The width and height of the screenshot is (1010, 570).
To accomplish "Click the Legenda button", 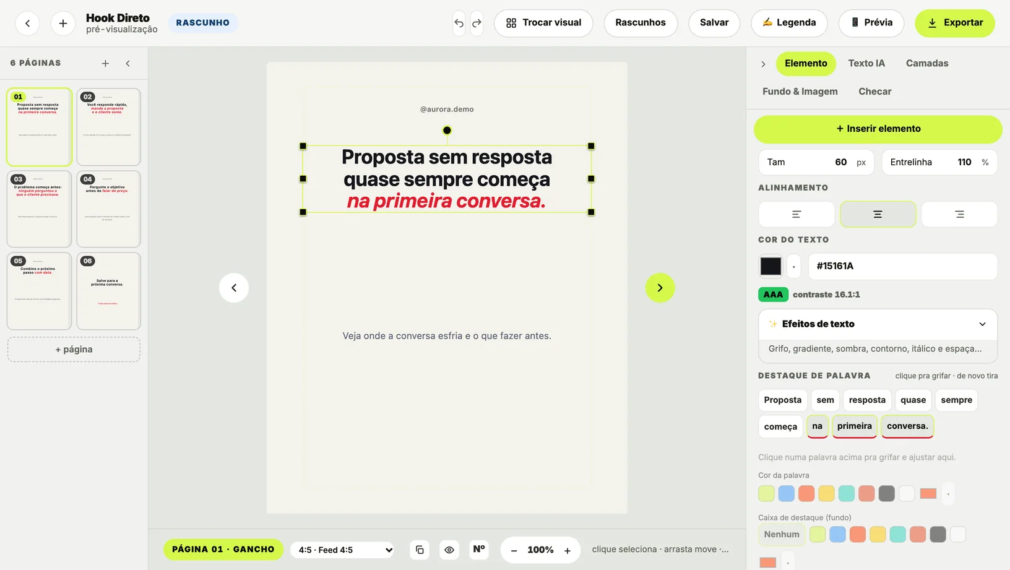I will (789, 23).
